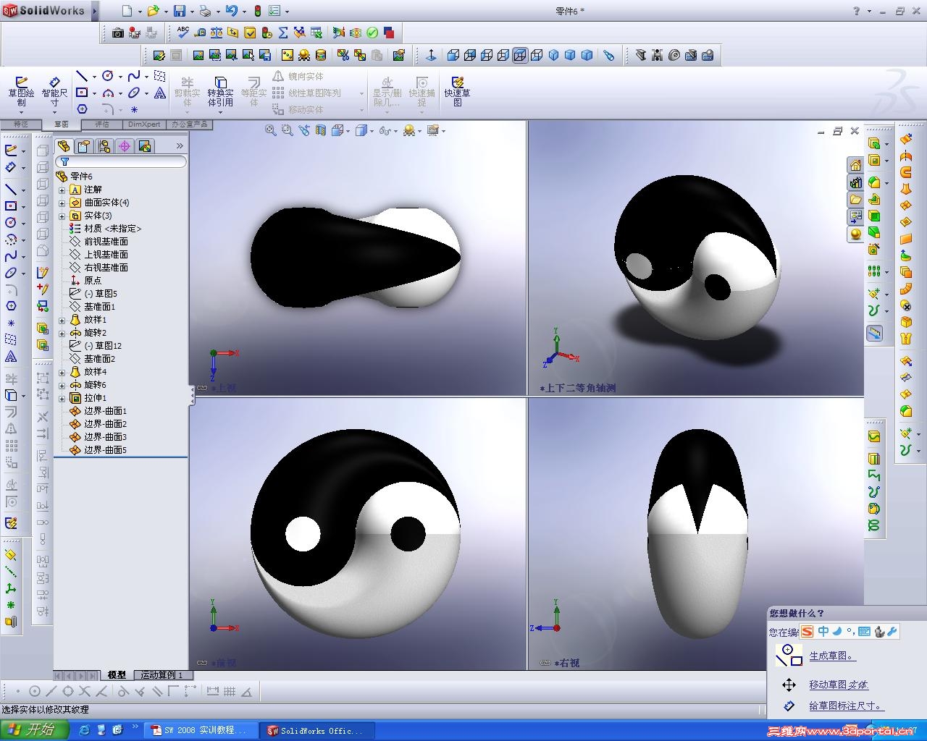Click the 给草图标注尺寸 link
Viewport: 927px width, 741px height.
coord(847,706)
